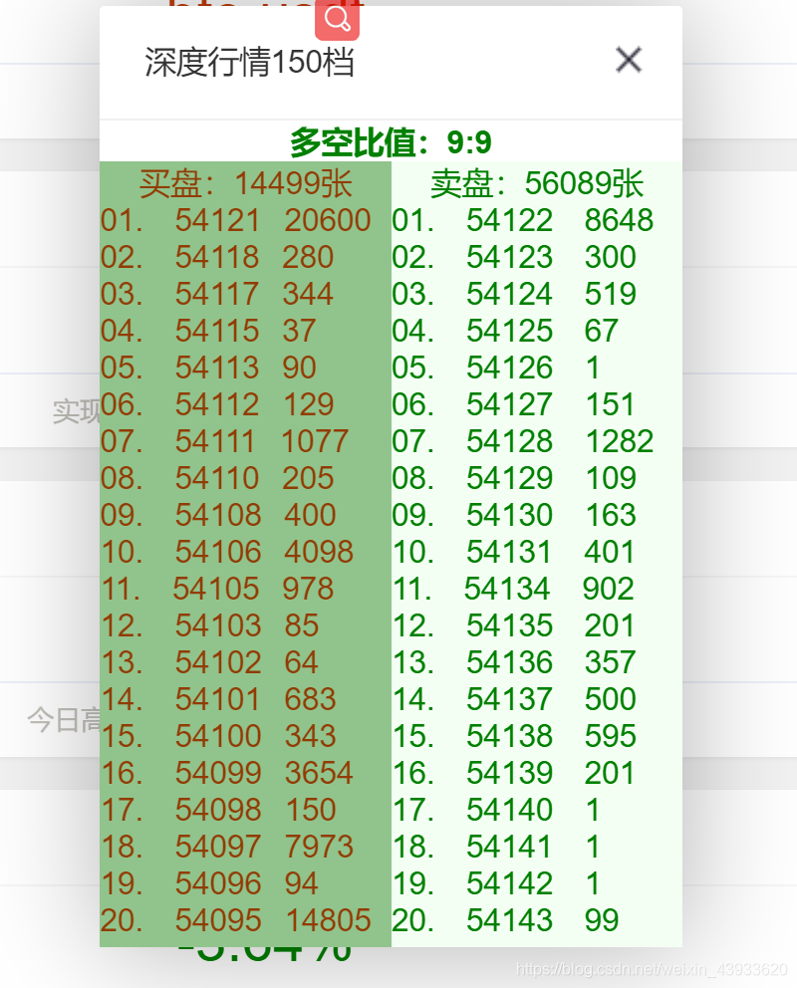The height and width of the screenshot is (988, 797).
Task: Select sell row 01 price 54122
Action: [x=510, y=220]
